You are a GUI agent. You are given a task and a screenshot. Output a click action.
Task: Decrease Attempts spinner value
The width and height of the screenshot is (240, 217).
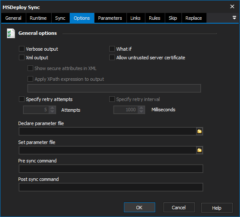coord(52,112)
